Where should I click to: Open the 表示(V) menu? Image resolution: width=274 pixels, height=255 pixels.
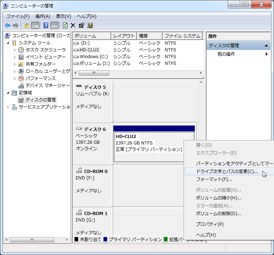click(64, 16)
